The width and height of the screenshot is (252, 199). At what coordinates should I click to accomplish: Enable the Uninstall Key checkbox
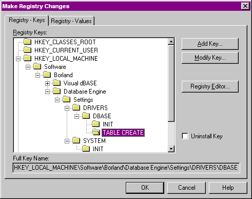click(185, 136)
